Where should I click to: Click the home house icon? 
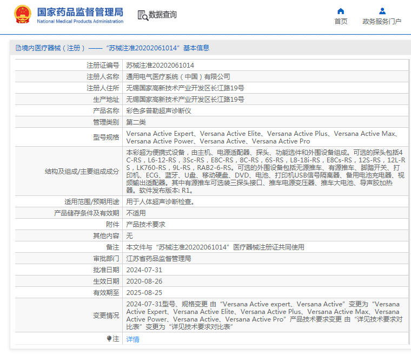click(341, 11)
